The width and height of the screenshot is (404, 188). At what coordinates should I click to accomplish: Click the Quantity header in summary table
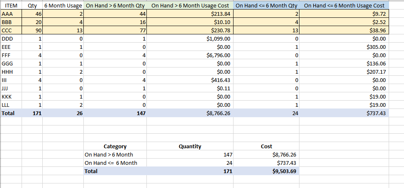point(190,146)
